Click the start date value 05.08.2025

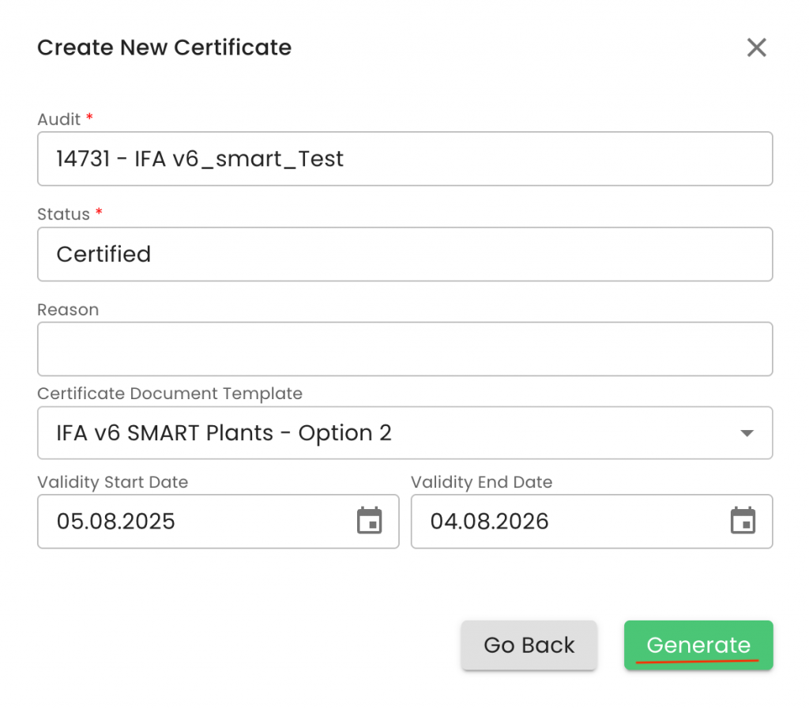[x=115, y=522]
